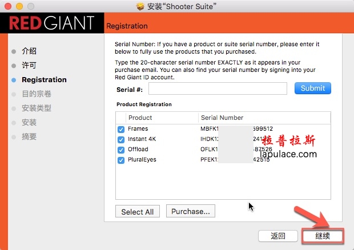Select the 许可 step in sidebar
Image resolution: width=354 pixels, height=250 pixels.
point(29,66)
